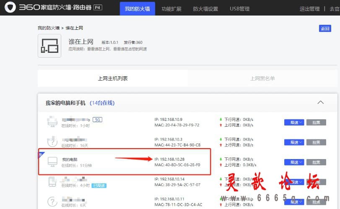Viewport: 340px width, 209px height.
Task: Click MAC text 44-23-7C-B4-90-CB
Action: click(x=177, y=145)
